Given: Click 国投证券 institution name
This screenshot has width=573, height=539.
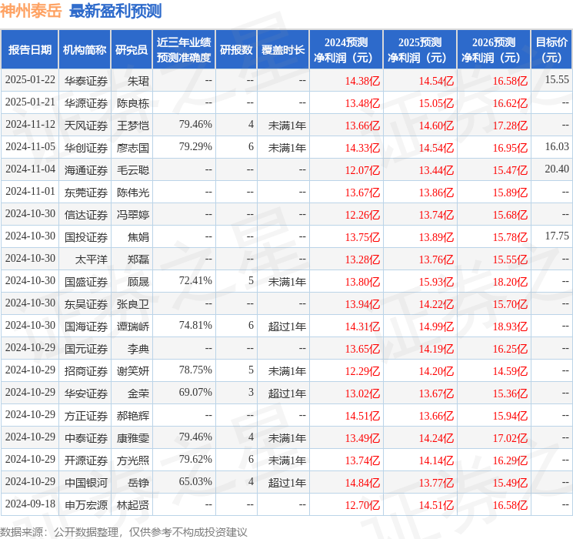Looking at the screenshot, I should click(x=86, y=237).
